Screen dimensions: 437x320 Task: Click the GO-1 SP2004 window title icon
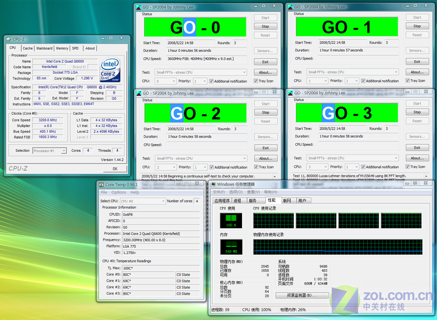[290, 7]
